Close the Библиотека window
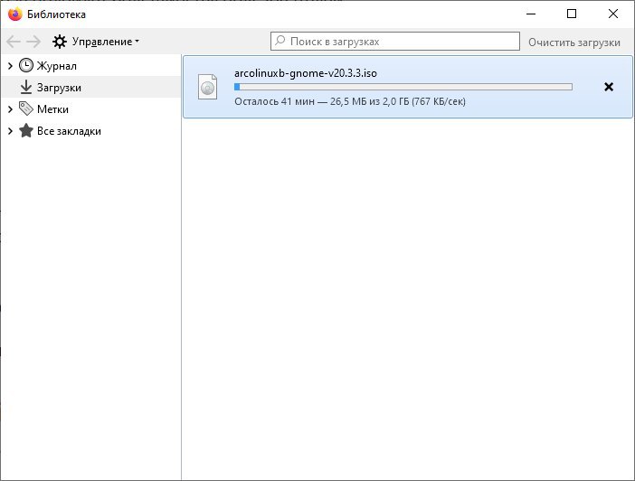The width and height of the screenshot is (635, 481). coord(613,14)
